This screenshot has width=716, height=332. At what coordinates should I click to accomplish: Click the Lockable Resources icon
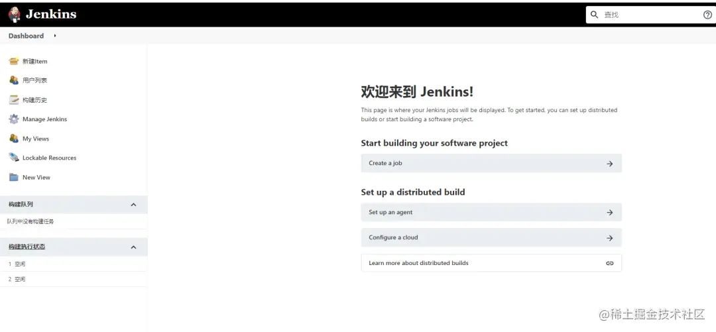point(14,158)
